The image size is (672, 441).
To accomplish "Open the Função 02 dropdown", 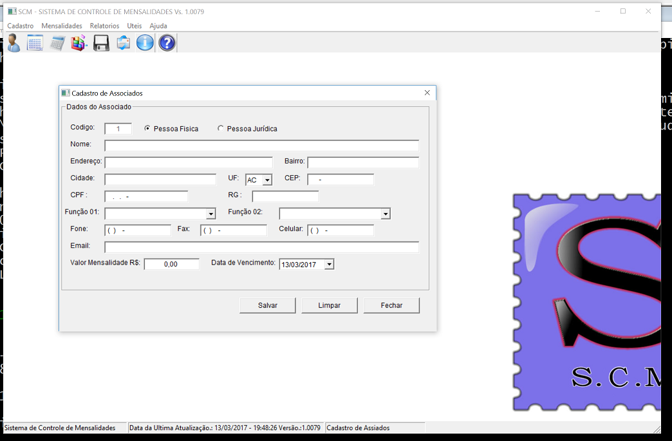I will [385, 214].
